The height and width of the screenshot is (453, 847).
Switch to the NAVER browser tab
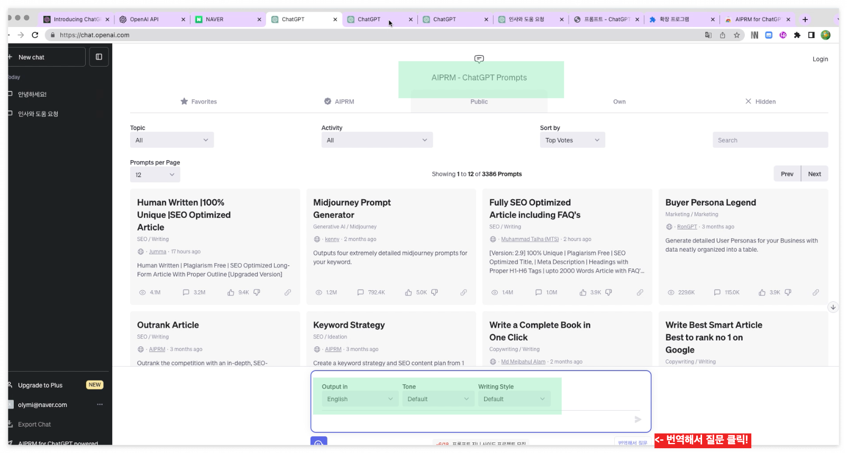(227, 20)
